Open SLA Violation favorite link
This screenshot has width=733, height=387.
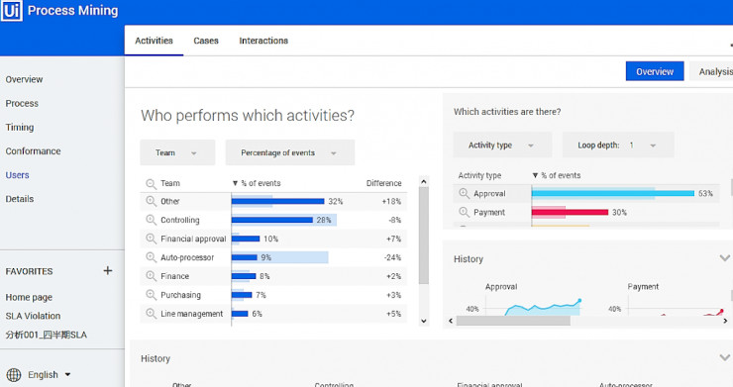tap(33, 316)
